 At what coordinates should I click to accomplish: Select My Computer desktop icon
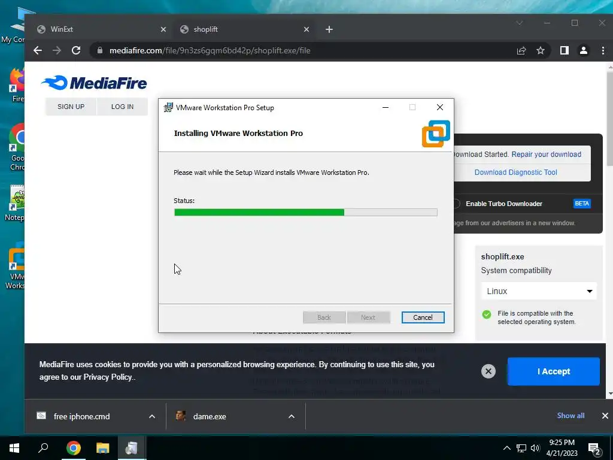point(13,25)
